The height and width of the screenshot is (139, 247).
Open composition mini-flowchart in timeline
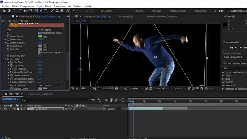(93, 100)
